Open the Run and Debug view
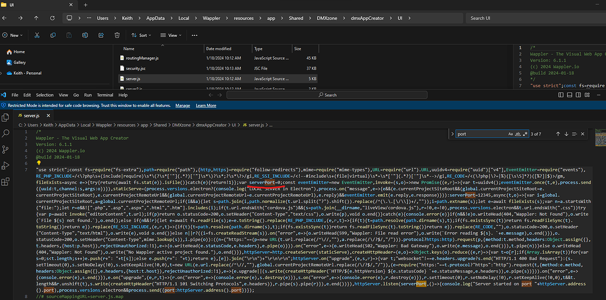 click(5, 165)
